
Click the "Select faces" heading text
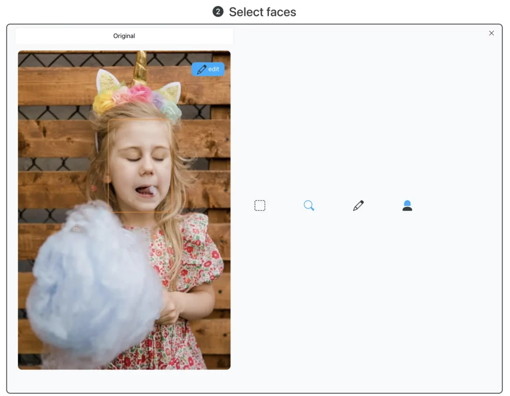(262, 12)
